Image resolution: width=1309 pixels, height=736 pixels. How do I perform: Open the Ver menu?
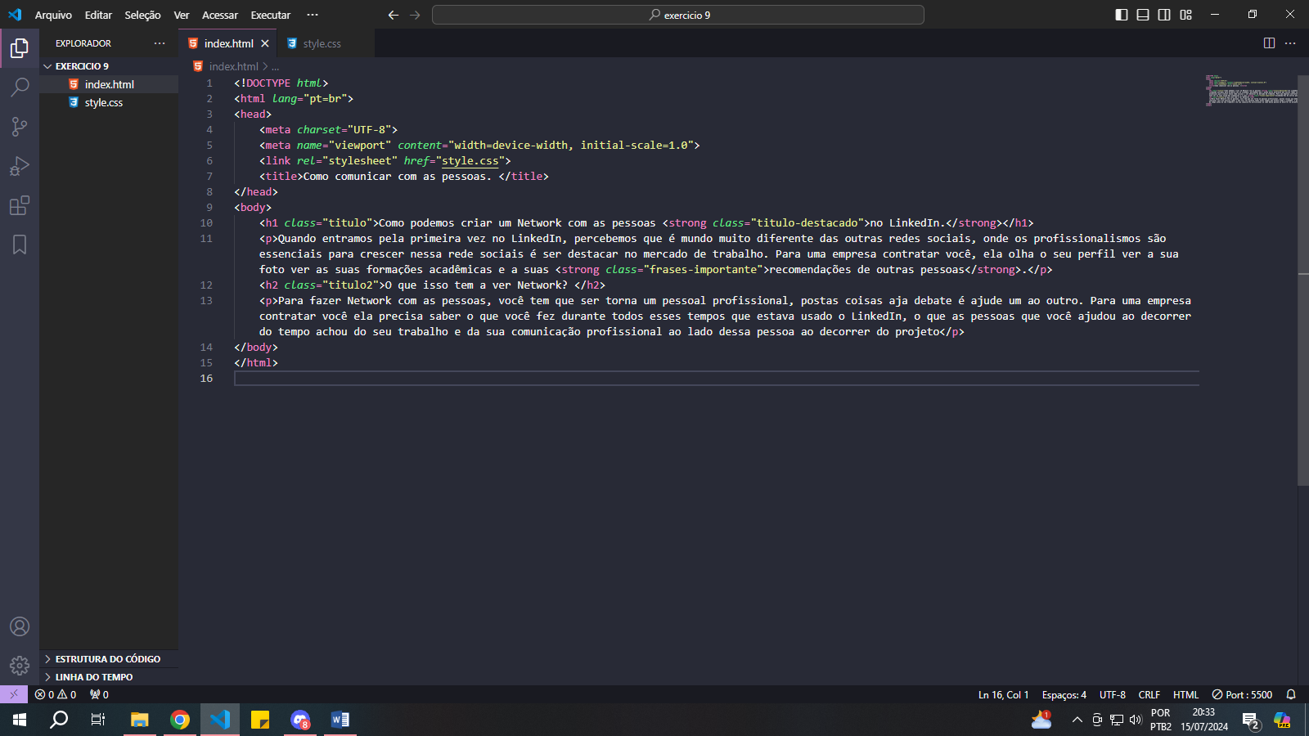tap(182, 15)
